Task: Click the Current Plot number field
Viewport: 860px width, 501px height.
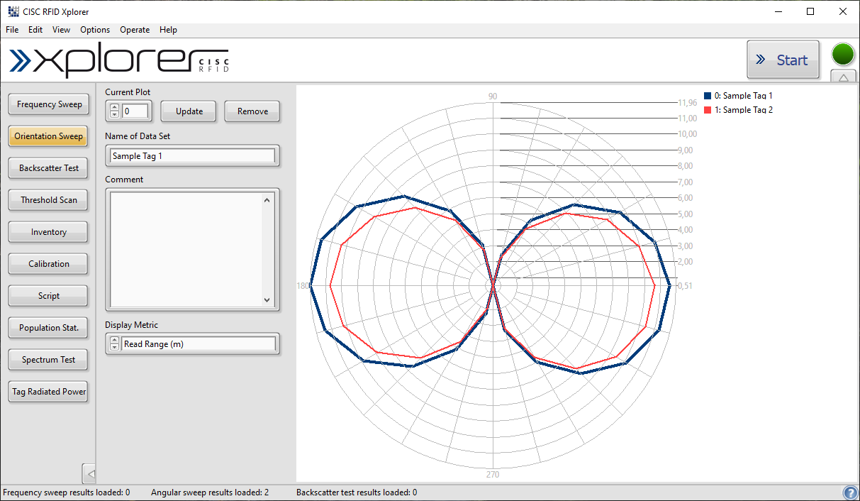Action: click(135, 111)
